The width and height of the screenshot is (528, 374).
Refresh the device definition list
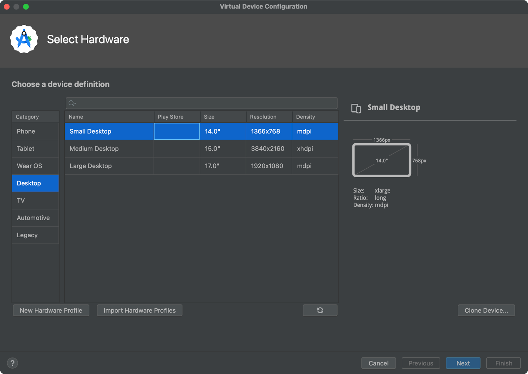click(x=320, y=310)
